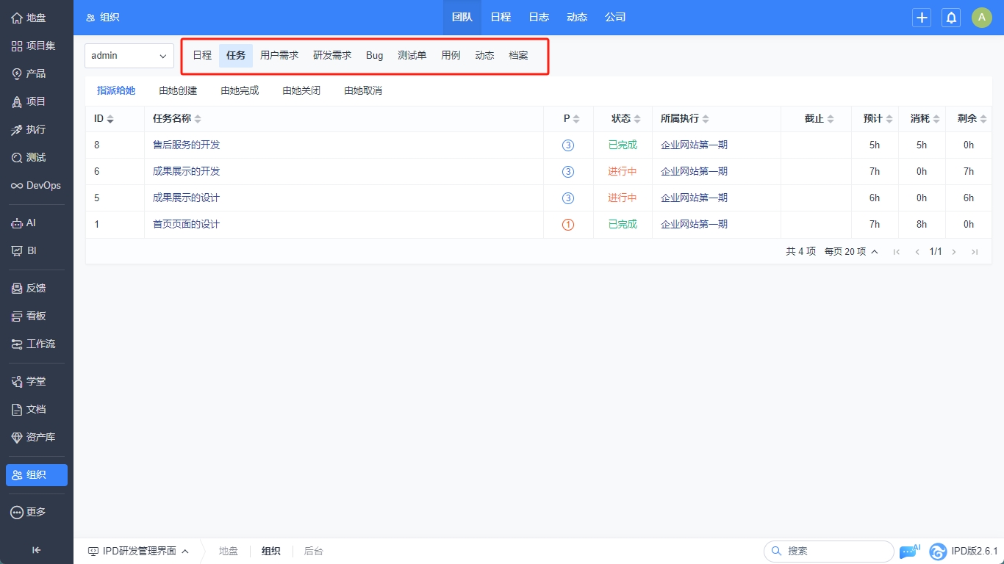Collapse the left sidebar menu

pyautogui.click(x=37, y=550)
